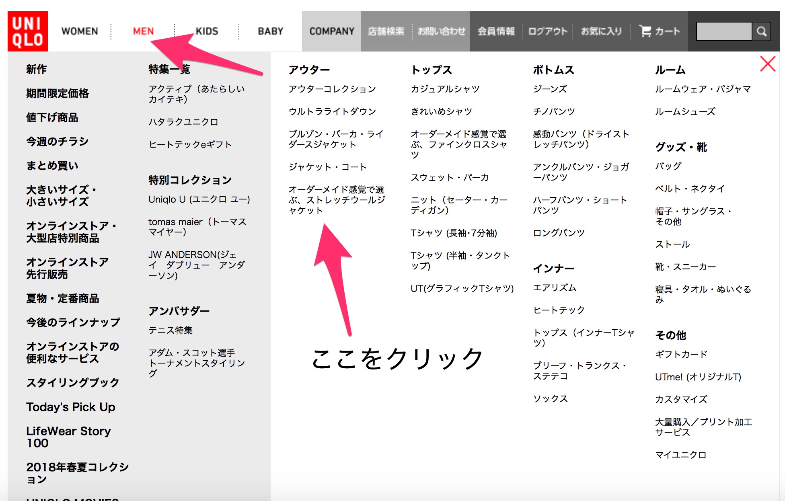
Task: Open ロングパンツ link
Action: tap(559, 233)
